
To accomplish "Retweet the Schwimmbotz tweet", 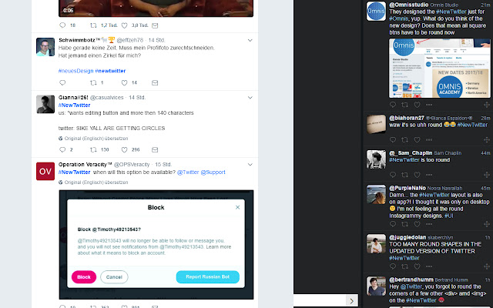I will [x=93, y=82].
